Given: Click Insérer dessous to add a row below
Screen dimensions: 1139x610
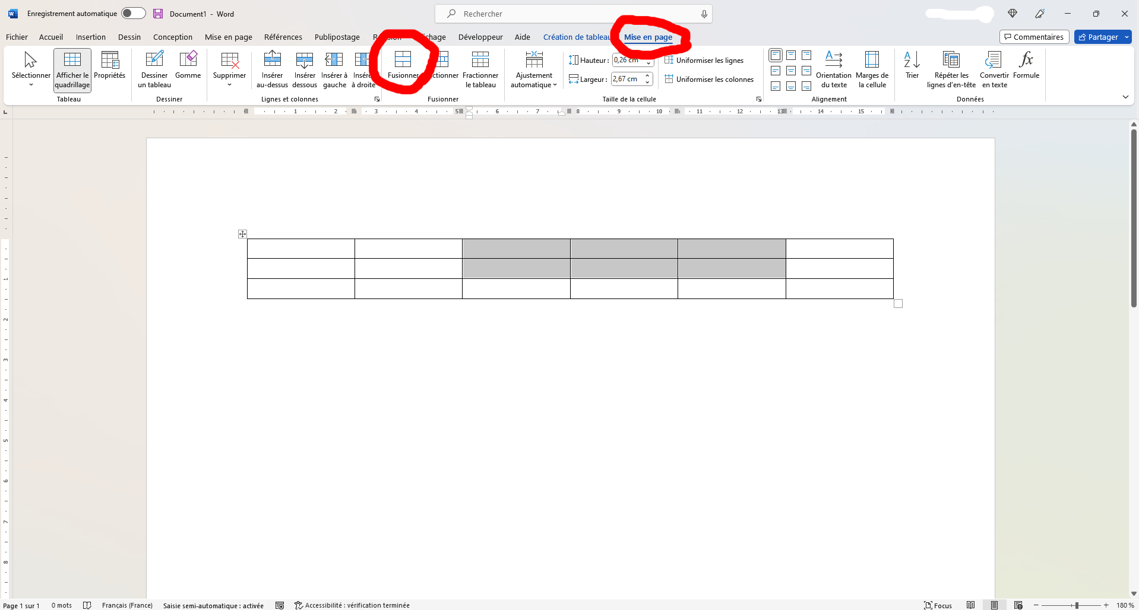Looking at the screenshot, I should [304, 68].
